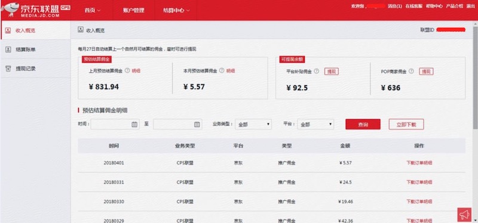
Task: Click 下载订单明细 for 20180401 row
Action: coord(419,163)
